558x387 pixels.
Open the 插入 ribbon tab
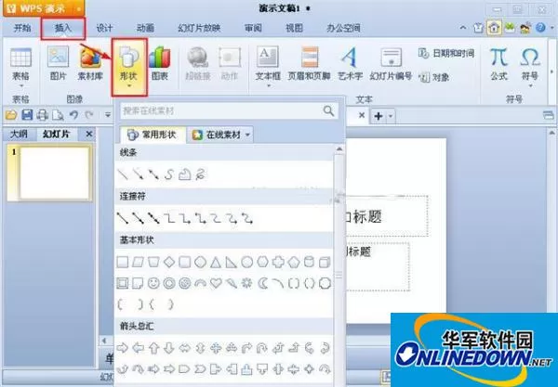click(63, 28)
